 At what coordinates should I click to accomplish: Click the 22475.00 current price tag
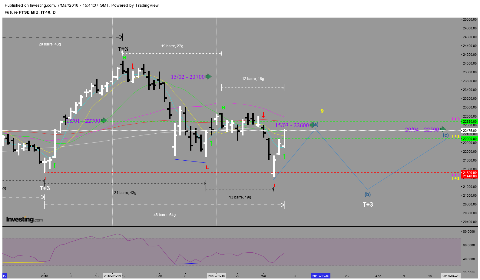pyautogui.click(x=469, y=131)
